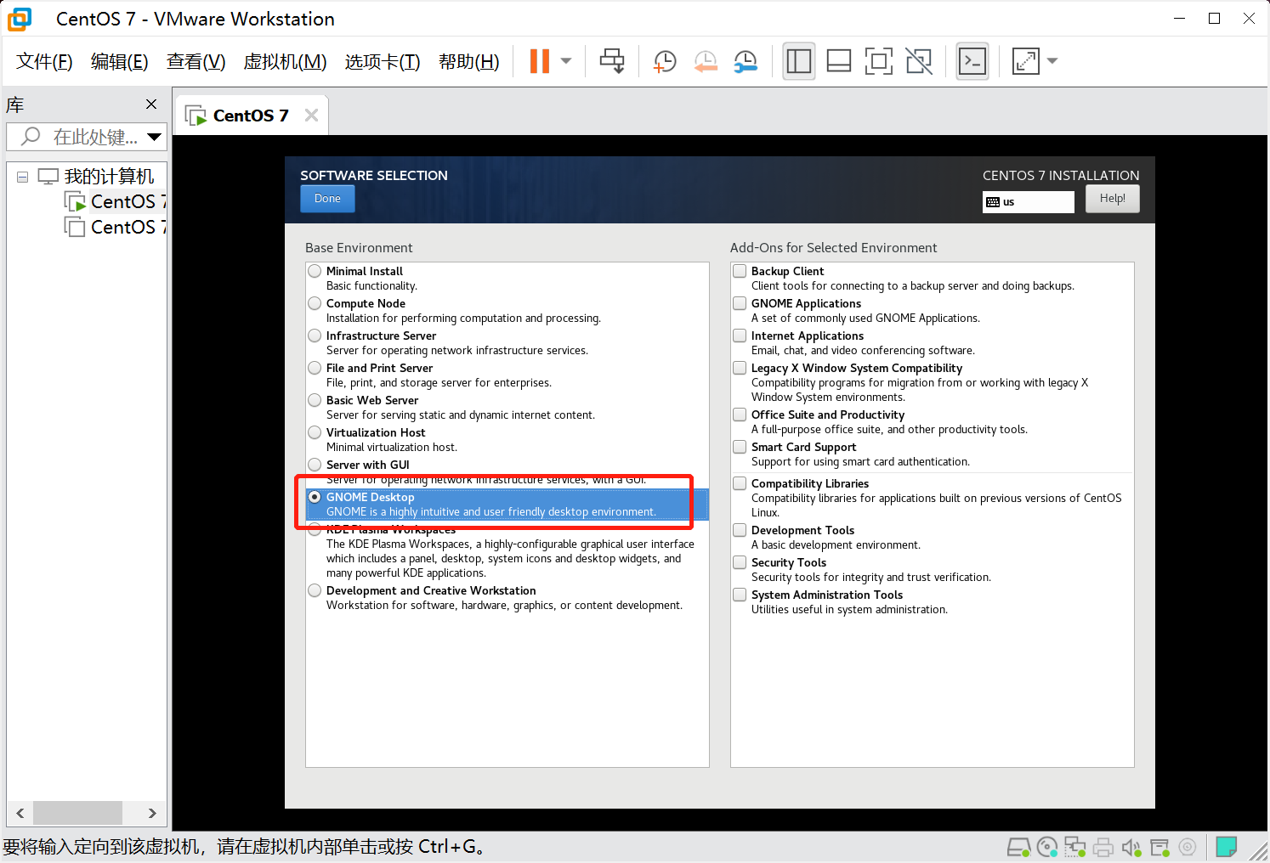1270x863 pixels.
Task: Send Ctrl+Alt+Del to the virtual machine
Action: point(612,61)
